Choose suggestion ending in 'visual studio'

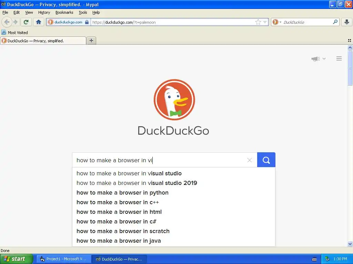coord(174,173)
